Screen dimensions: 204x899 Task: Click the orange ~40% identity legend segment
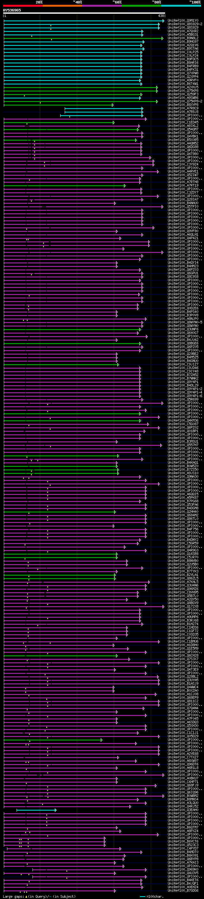tap(62, 6)
